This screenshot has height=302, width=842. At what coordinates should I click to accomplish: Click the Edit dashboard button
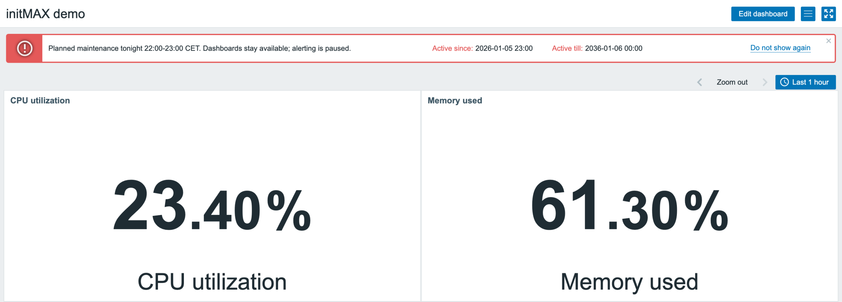763,14
